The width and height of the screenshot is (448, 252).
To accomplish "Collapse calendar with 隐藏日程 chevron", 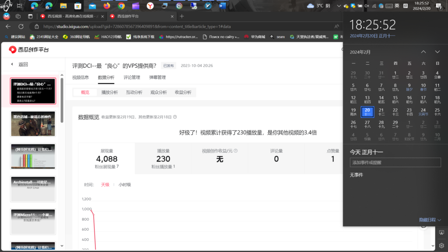I will [439, 220].
